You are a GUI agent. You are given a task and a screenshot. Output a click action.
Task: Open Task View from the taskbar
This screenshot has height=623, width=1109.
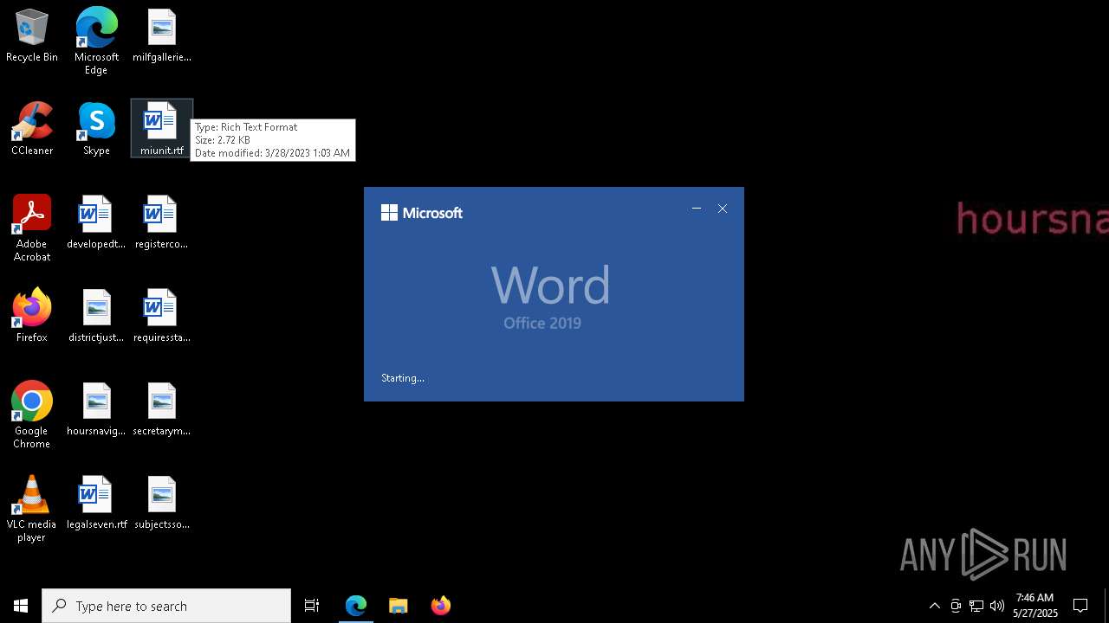(312, 606)
